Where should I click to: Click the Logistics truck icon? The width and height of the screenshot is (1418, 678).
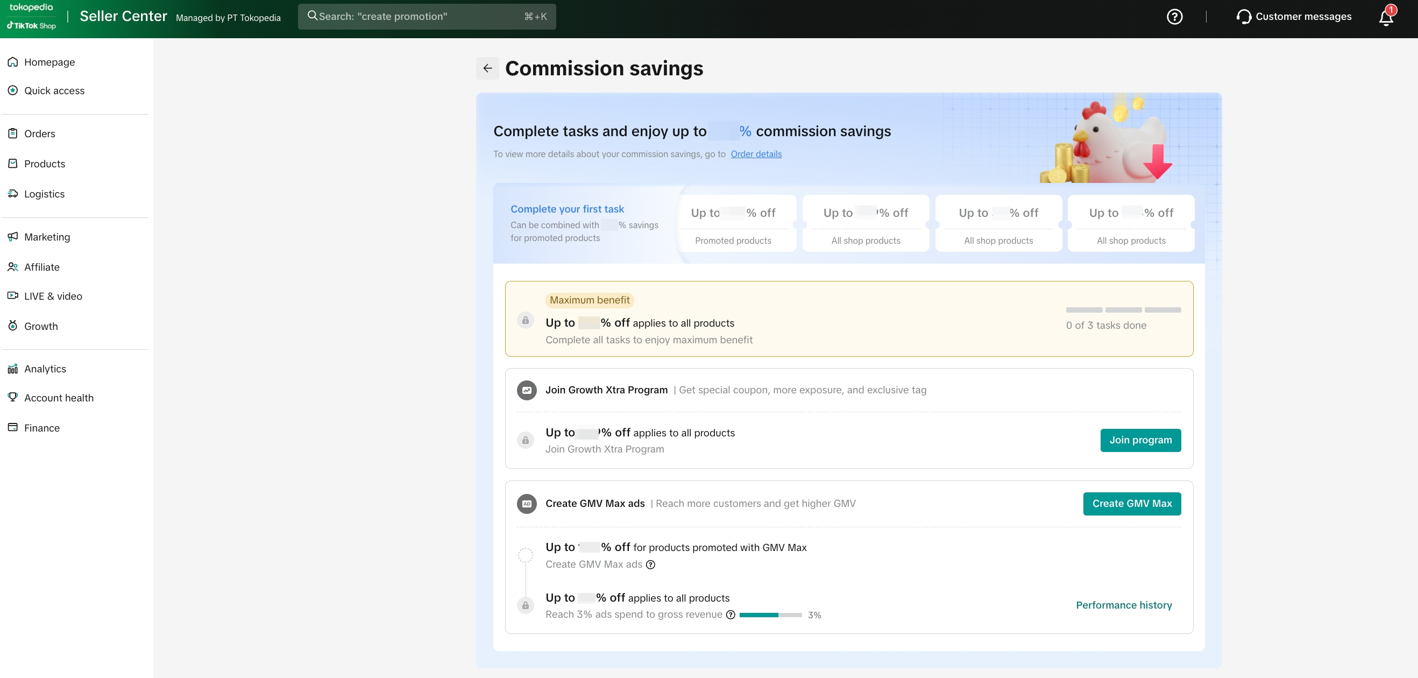pyautogui.click(x=13, y=193)
